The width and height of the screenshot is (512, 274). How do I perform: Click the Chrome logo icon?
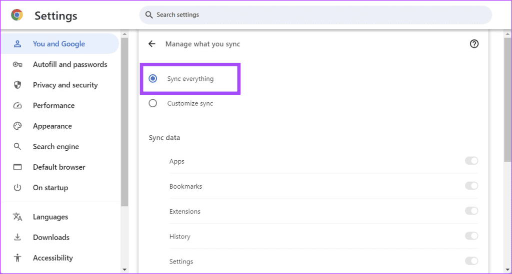tap(17, 15)
